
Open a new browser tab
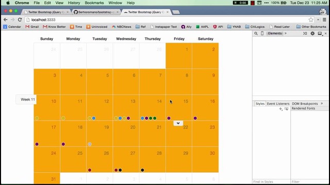point(176,12)
